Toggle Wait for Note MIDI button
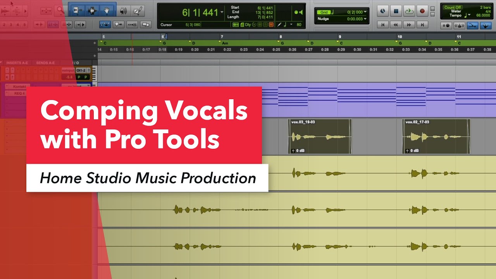The height and width of the screenshot is (279, 496). tap(446, 26)
